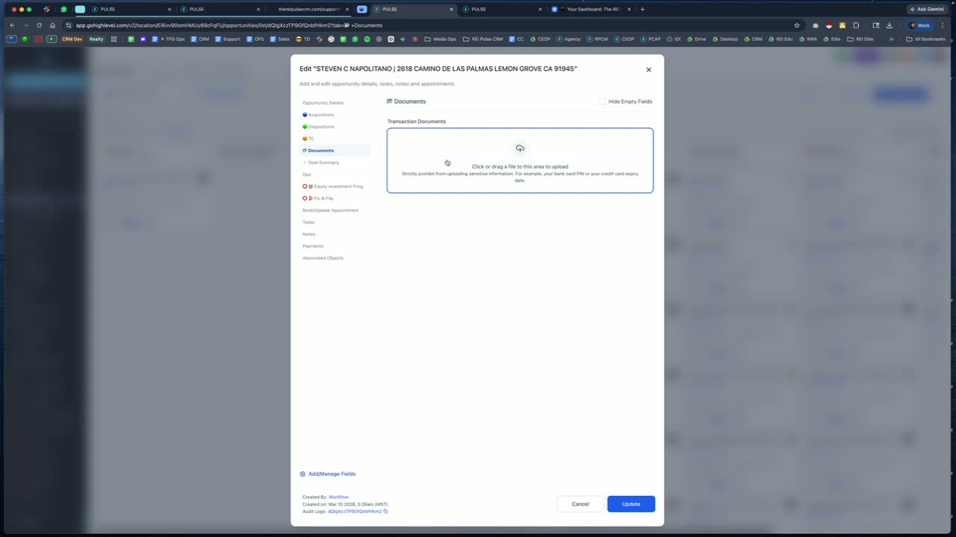Open the browser downloads icon

(x=889, y=25)
